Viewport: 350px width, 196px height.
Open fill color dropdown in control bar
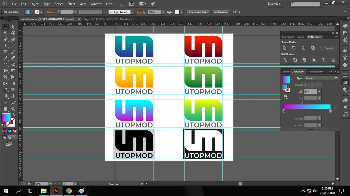pyautogui.click(x=31, y=12)
